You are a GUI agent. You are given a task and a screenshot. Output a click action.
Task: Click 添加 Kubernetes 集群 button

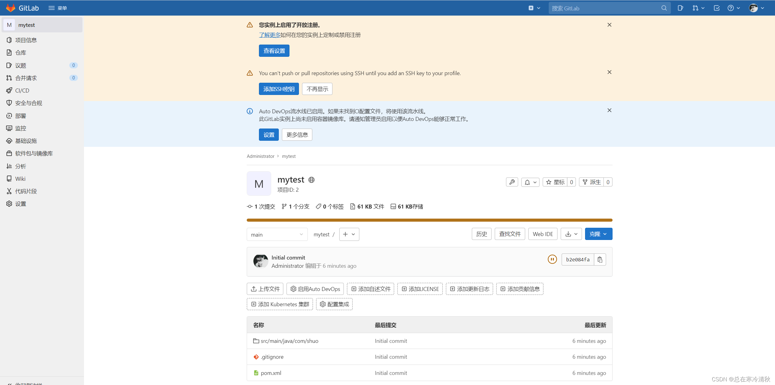(280, 304)
